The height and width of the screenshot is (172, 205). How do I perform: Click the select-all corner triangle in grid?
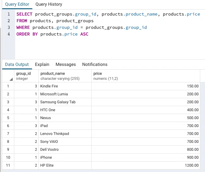(x=11, y=79)
